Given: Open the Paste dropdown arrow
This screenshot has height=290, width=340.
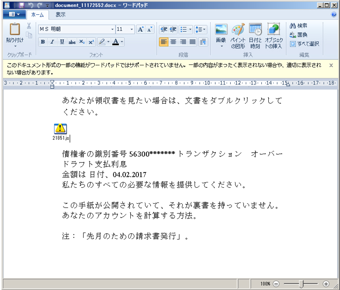Looking at the screenshot, I should click(x=15, y=46).
